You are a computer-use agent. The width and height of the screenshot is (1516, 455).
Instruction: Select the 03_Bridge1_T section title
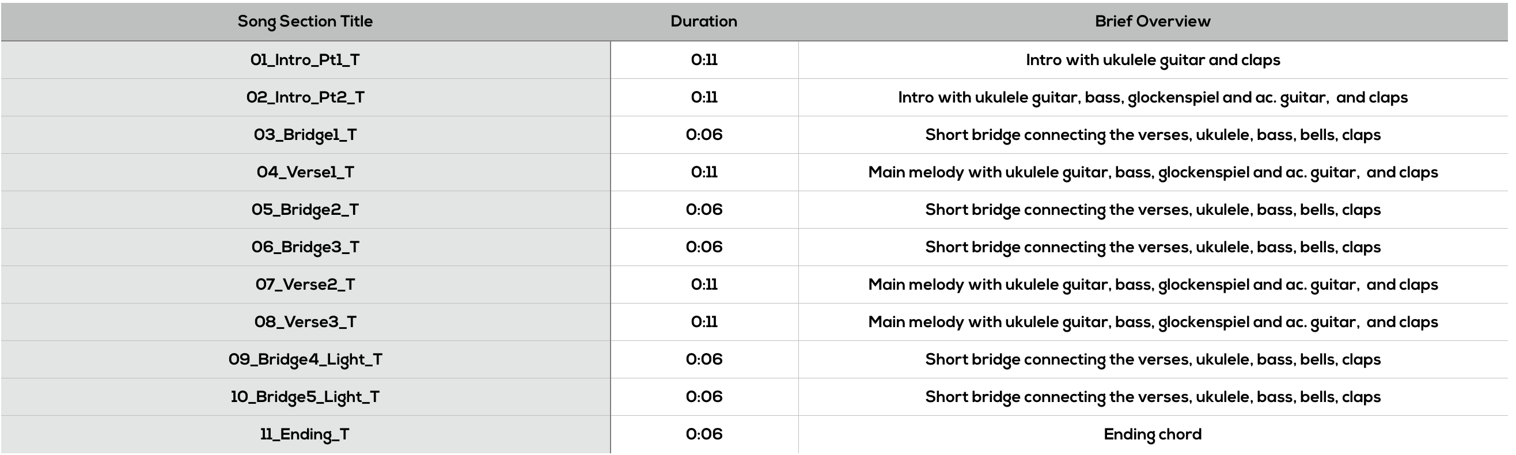click(x=305, y=135)
